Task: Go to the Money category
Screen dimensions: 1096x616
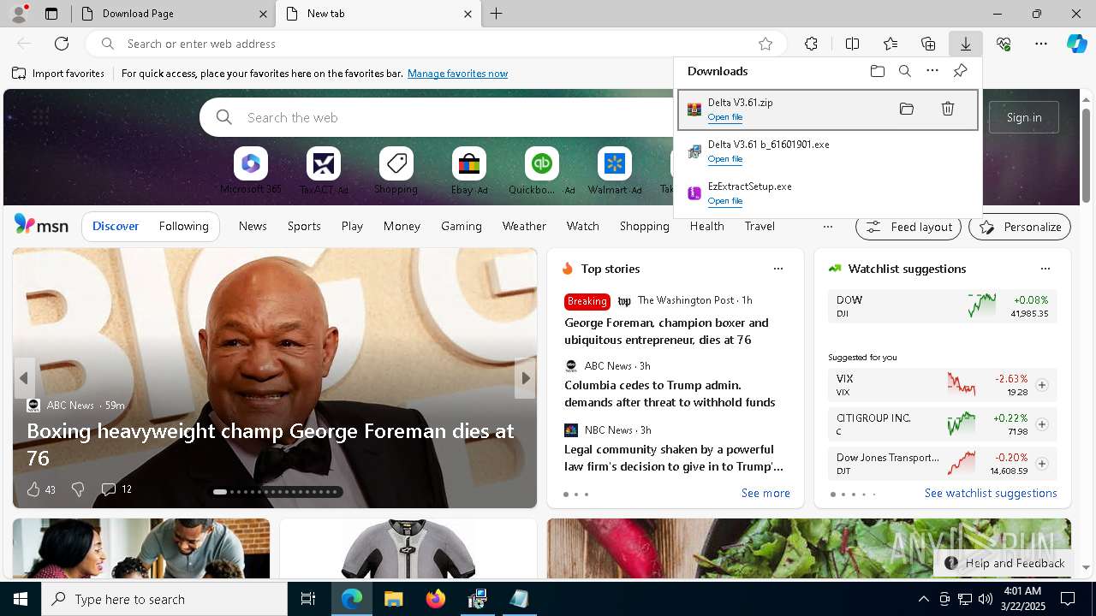Action: 402,226
